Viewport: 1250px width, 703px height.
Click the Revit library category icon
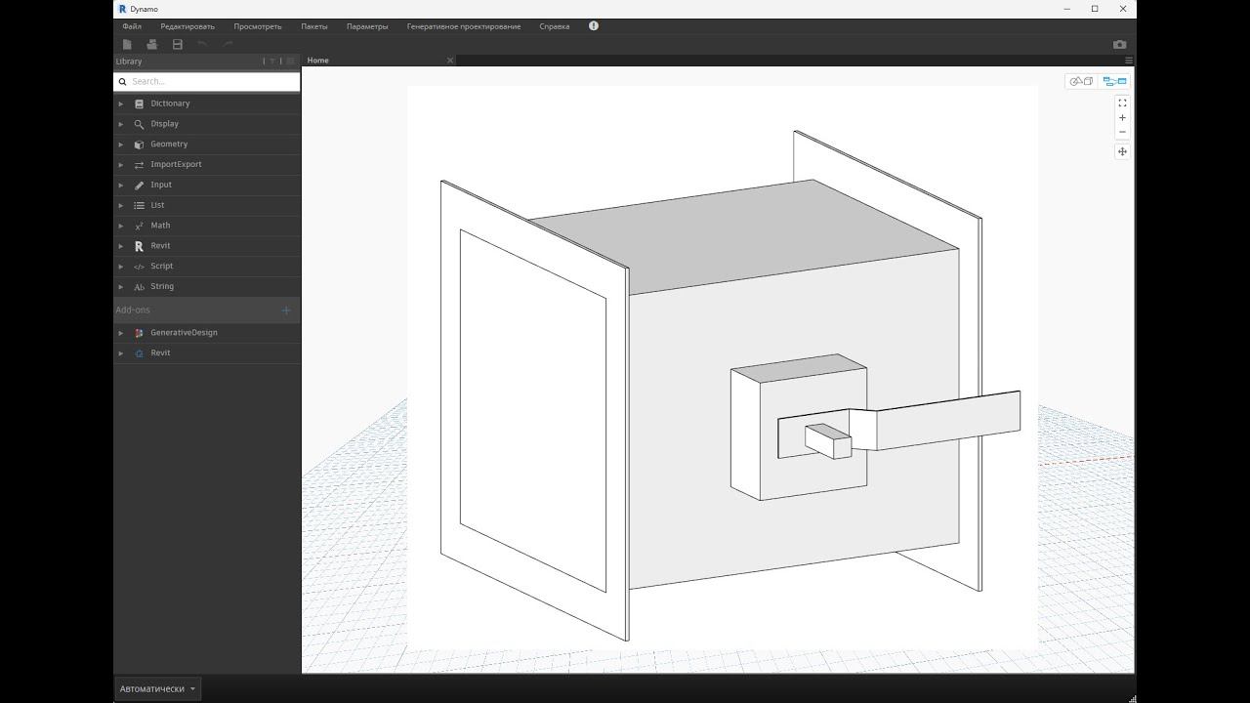pyautogui.click(x=139, y=246)
